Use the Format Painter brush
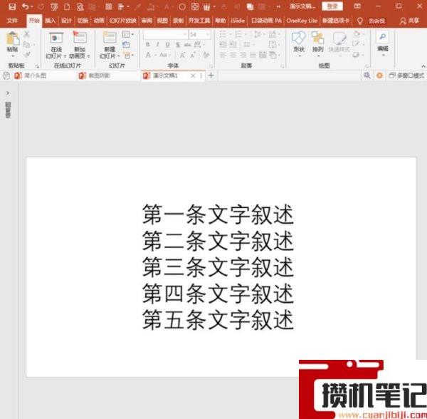Viewport: 427px width, 419px height. click(x=27, y=55)
